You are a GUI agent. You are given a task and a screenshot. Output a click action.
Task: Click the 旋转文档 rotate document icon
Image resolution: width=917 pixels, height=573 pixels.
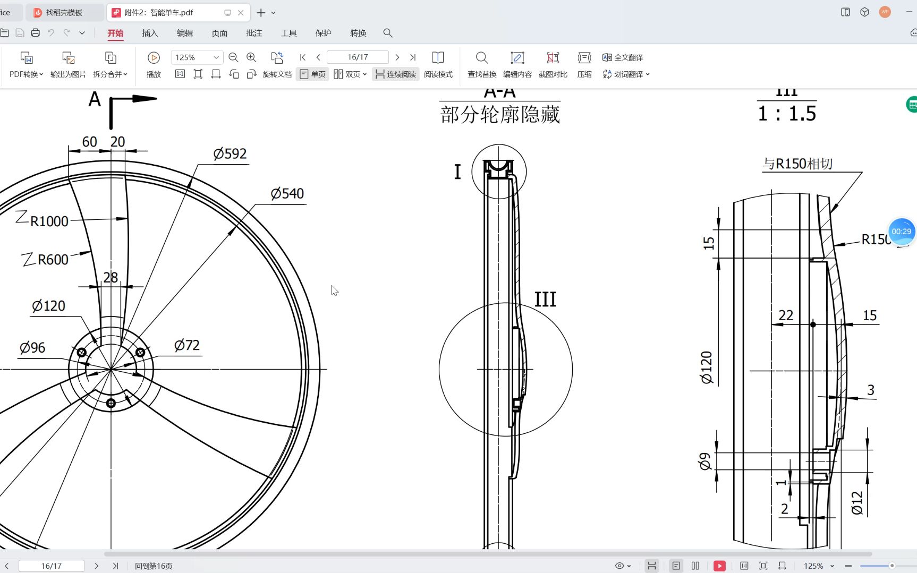click(x=277, y=58)
